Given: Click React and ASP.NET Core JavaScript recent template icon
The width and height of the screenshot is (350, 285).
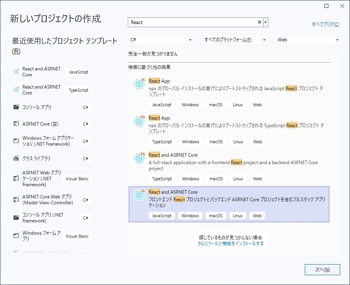Looking at the screenshot, I should (16, 72).
